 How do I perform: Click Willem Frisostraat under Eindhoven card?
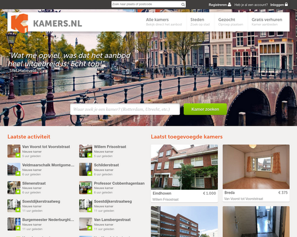[x=166, y=199]
